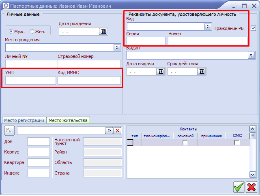260x196 pixels.
Task: Expand the Вид document type dropdown
Action: pos(208,26)
